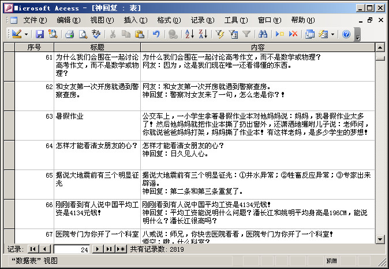Copy selection with the copy icon
Screen dimensions: 389x269
click(126, 34)
